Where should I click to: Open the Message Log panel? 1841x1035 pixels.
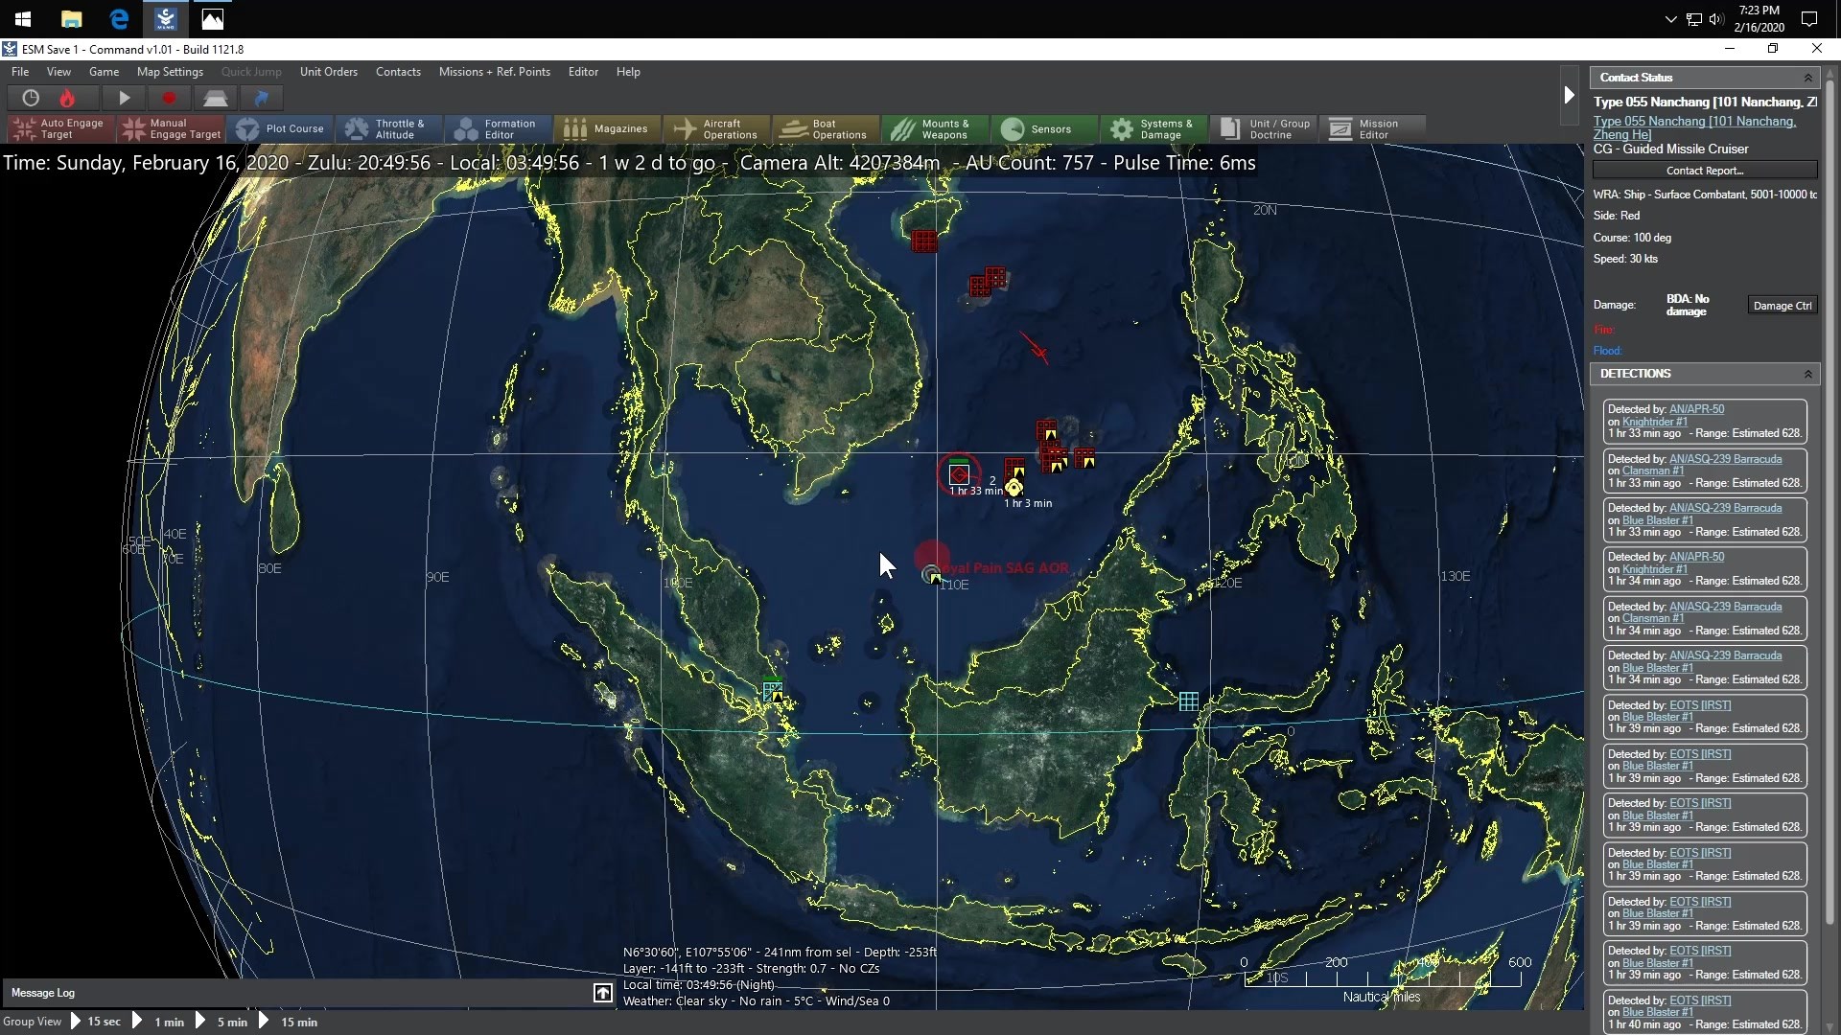43,993
